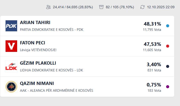Screen dimensions: 180x106
Task: Click the 11,605 Vota count
Action: pyautogui.click(x=152, y=50)
